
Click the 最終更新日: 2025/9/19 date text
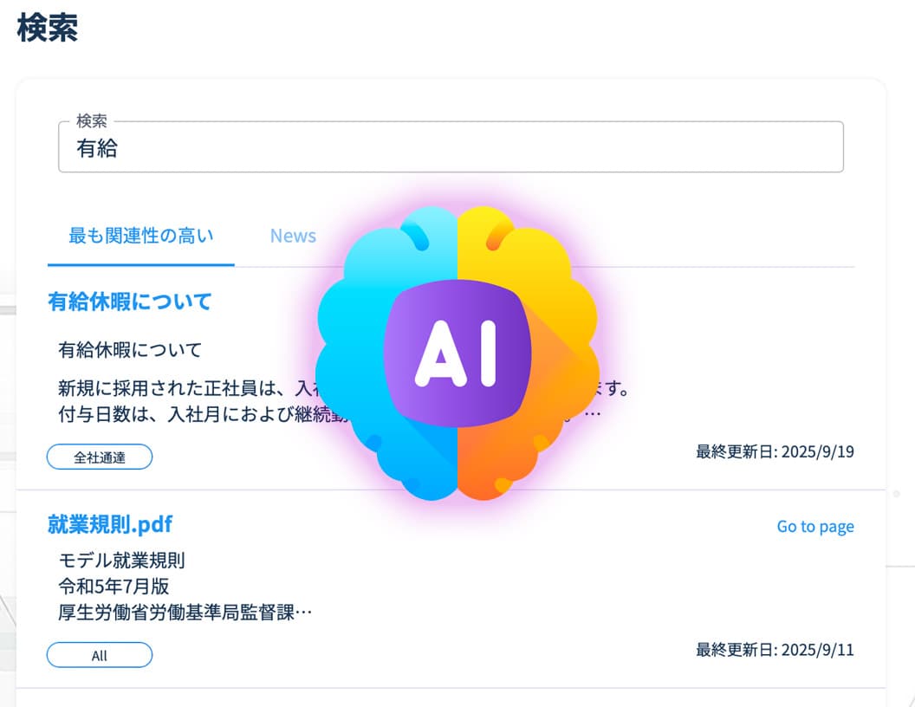pos(775,451)
